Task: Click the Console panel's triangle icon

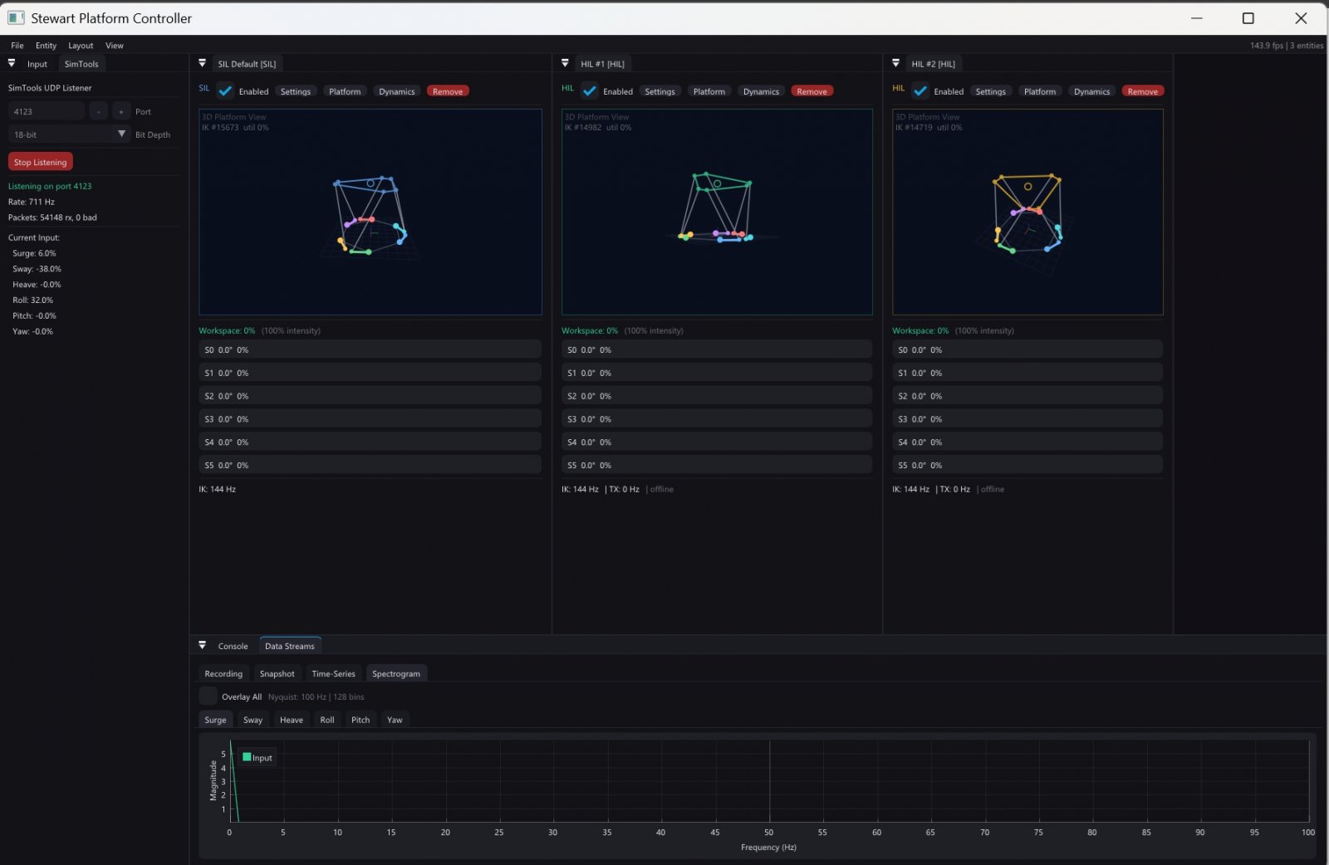Action: [x=202, y=645]
